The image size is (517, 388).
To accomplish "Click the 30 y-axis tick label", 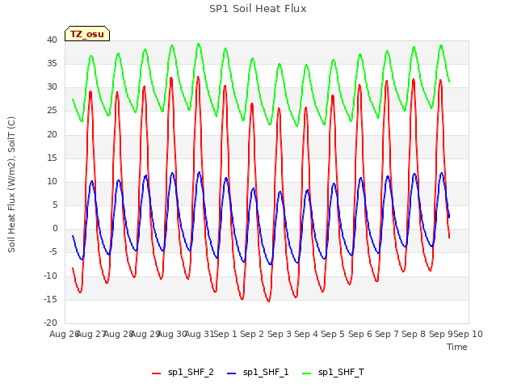I will [x=52, y=87].
